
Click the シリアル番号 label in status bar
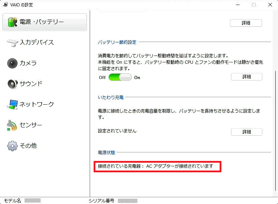pos(101,201)
